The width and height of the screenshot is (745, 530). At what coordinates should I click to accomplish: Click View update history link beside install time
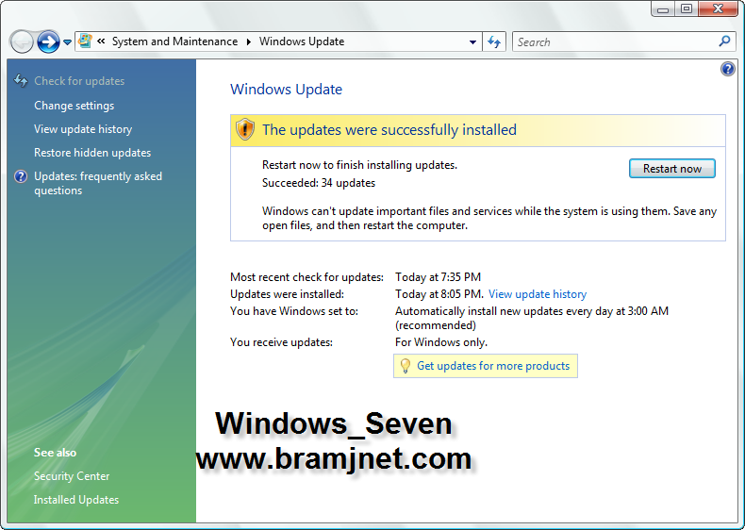[538, 294]
